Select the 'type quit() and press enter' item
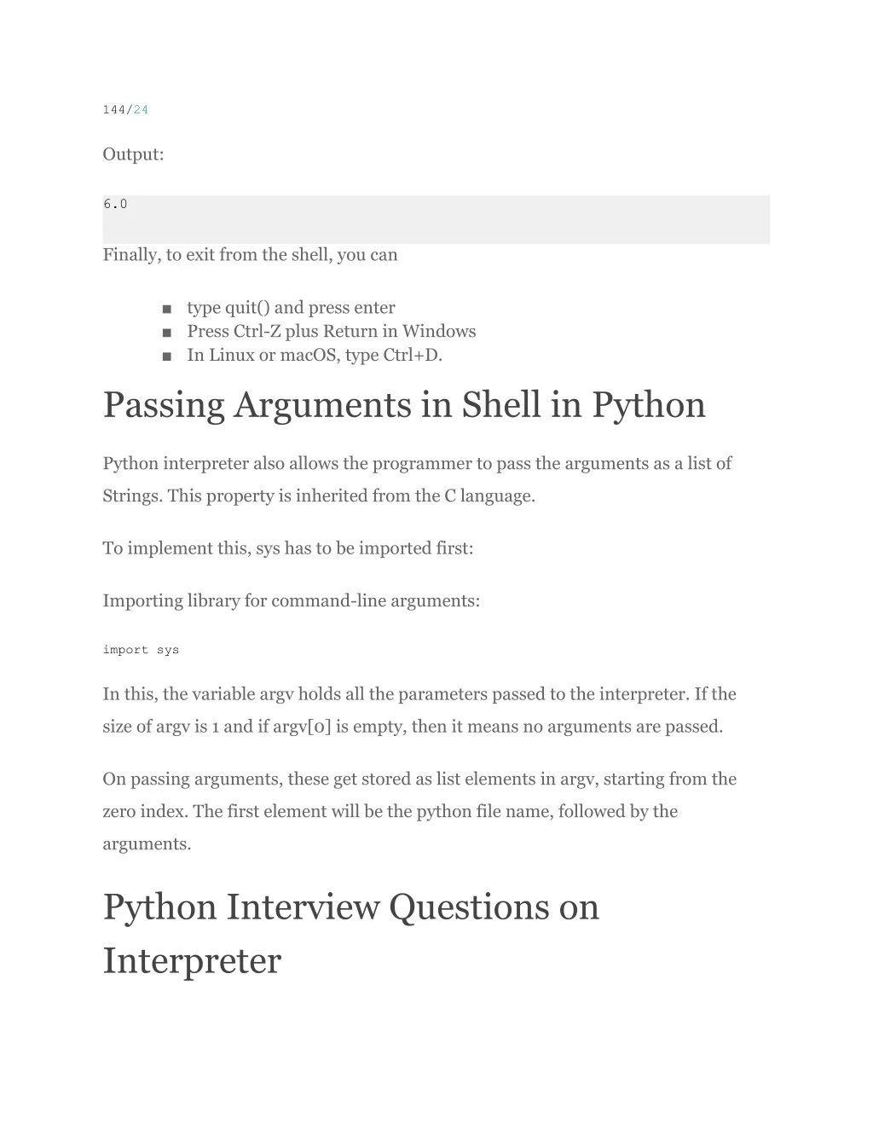Image resolution: width=873 pixels, height=1130 pixels. click(x=291, y=308)
